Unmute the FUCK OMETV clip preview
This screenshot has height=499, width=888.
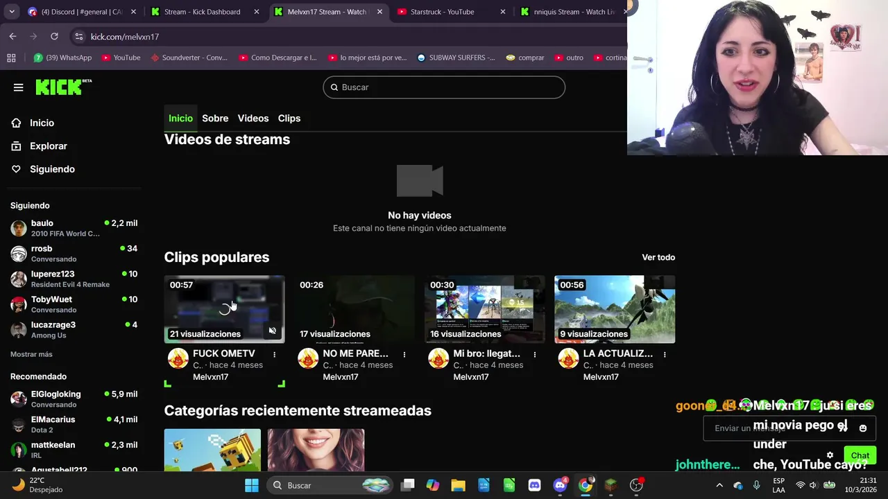[x=273, y=331]
